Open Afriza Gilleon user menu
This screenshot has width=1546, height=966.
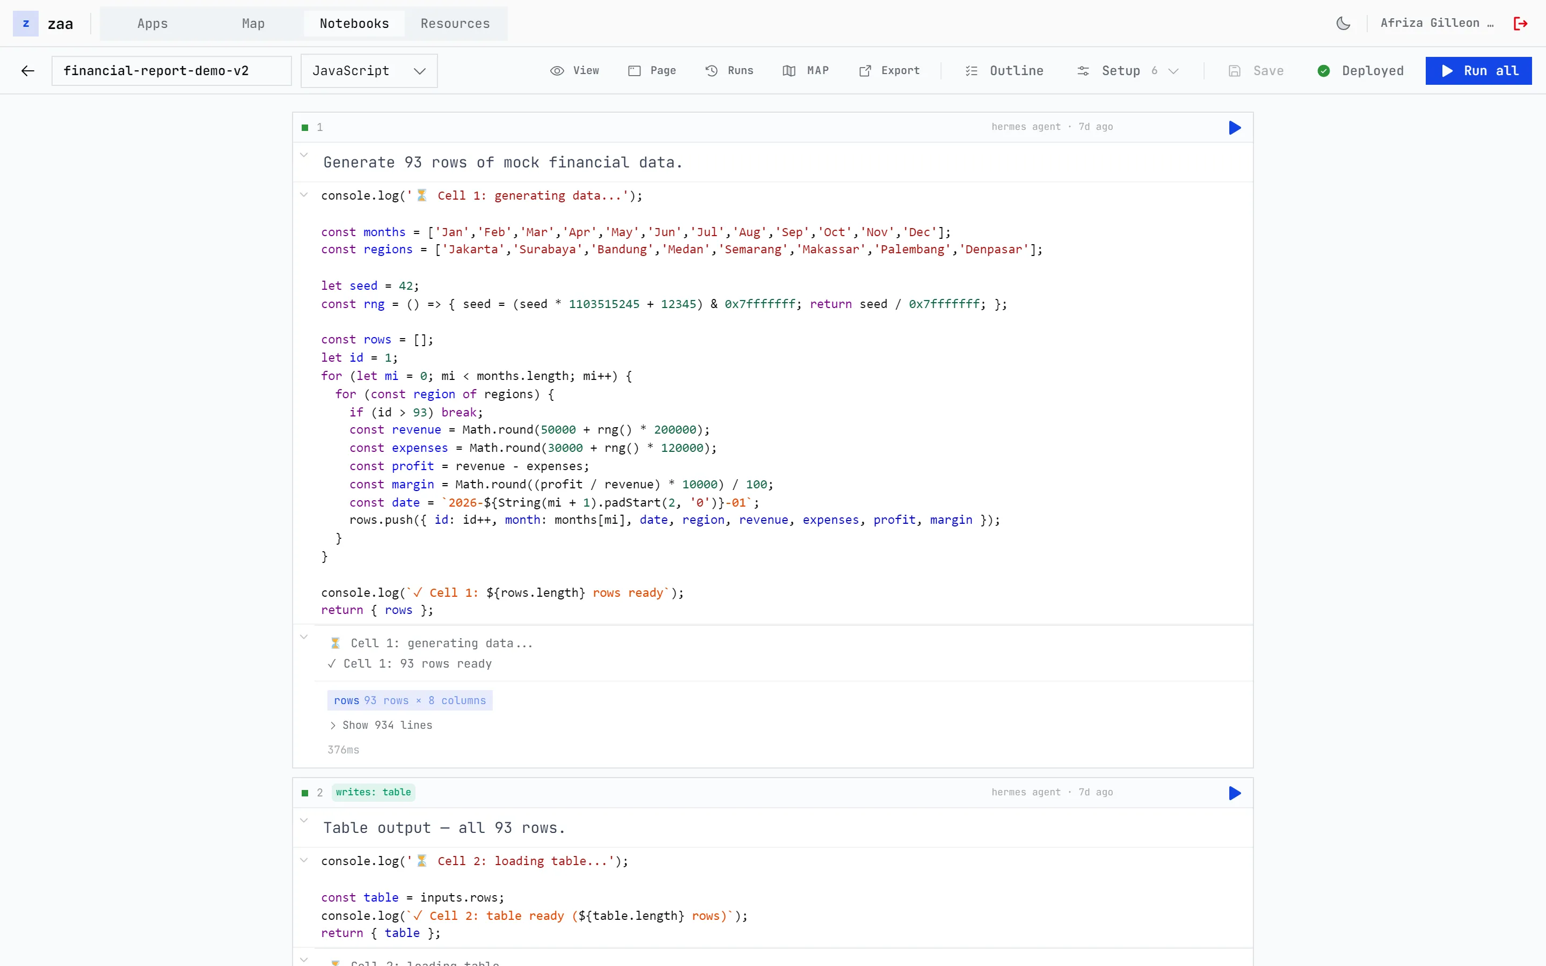1436,23
